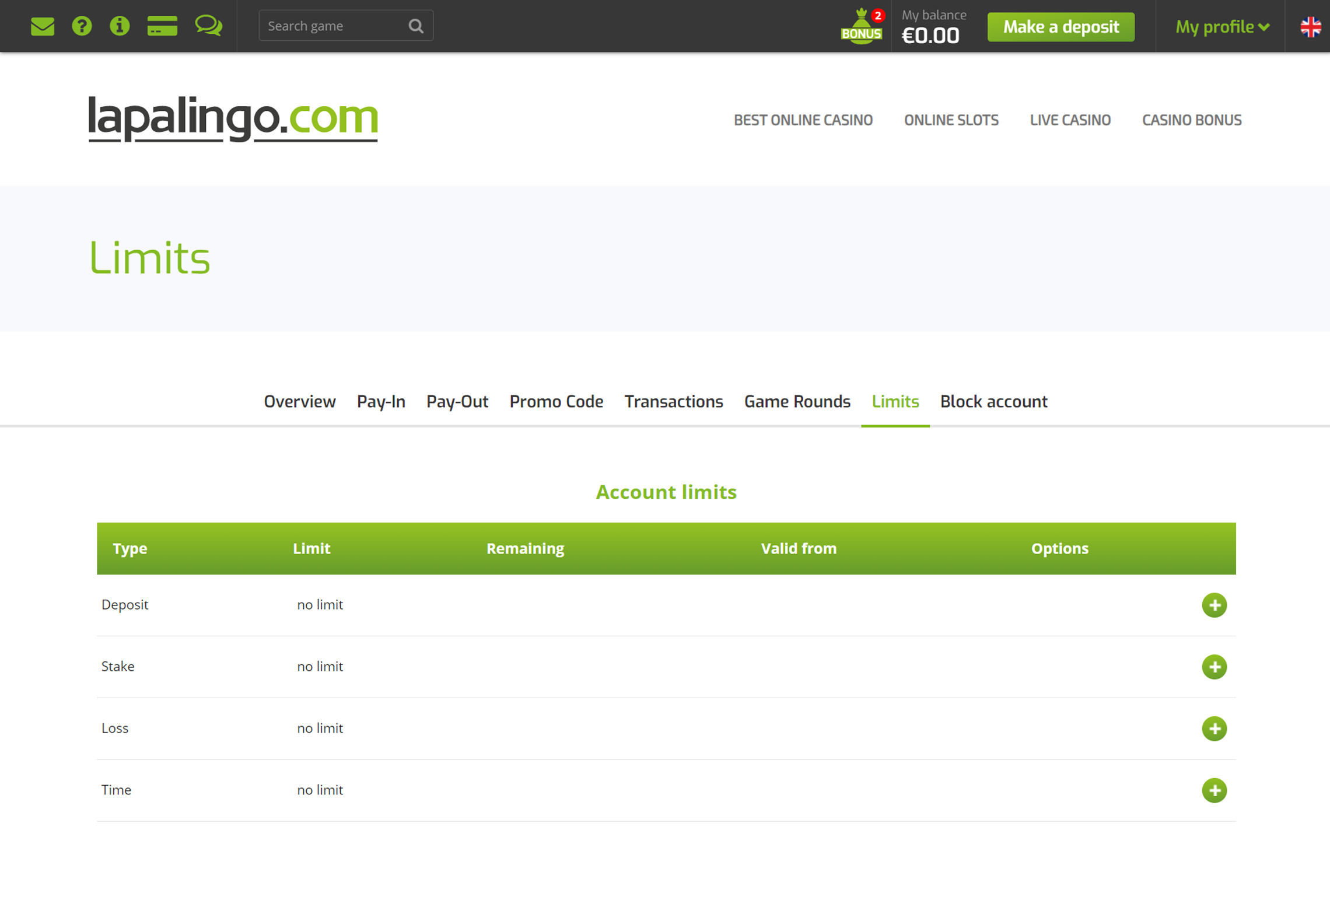The height and width of the screenshot is (914, 1330).
Task: Click the question mark help icon
Action: 82,26
